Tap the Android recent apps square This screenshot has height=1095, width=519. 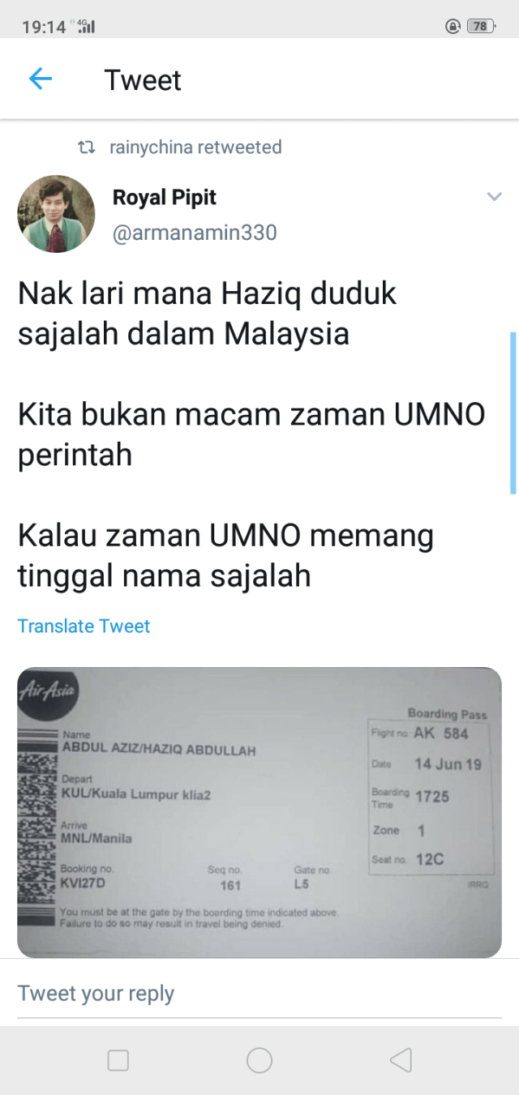coord(118,1060)
